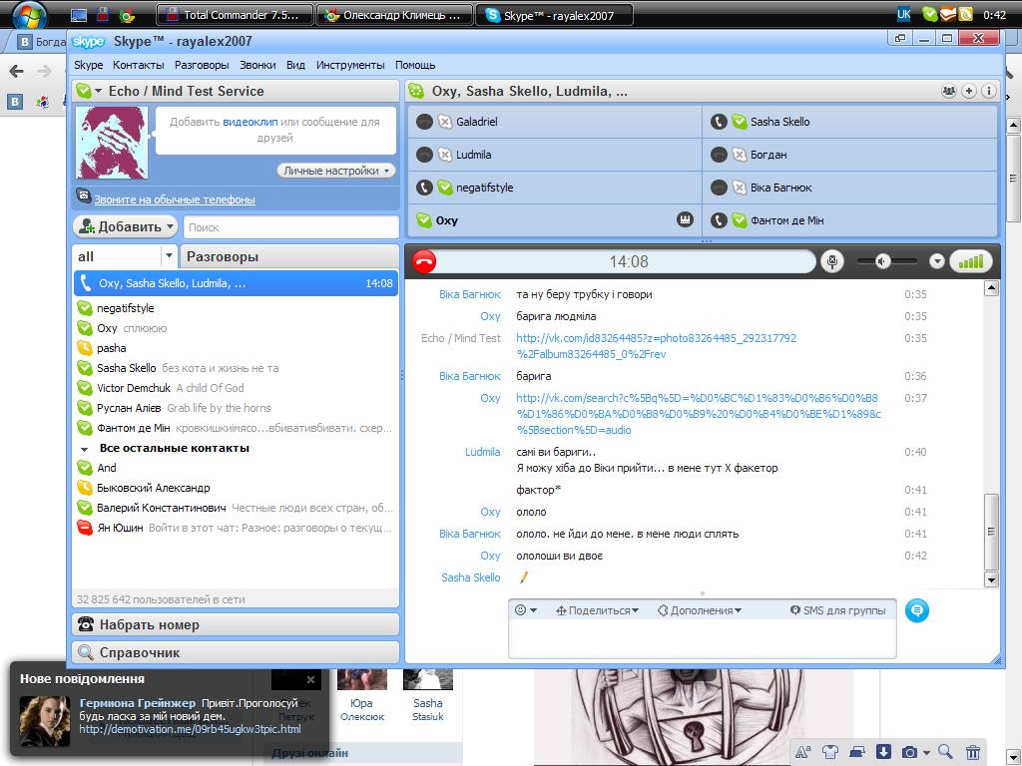
Task: Switch to the Разговоры tab
Action: (x=288, y=256)
